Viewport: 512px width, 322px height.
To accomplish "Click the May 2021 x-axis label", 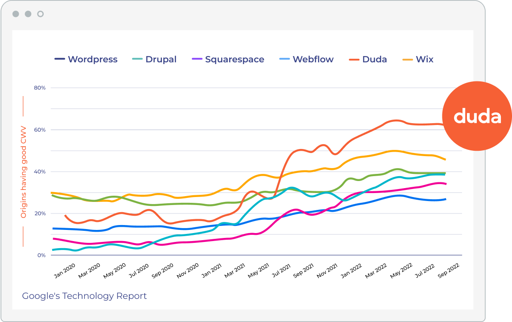I will tap(258, 270).
